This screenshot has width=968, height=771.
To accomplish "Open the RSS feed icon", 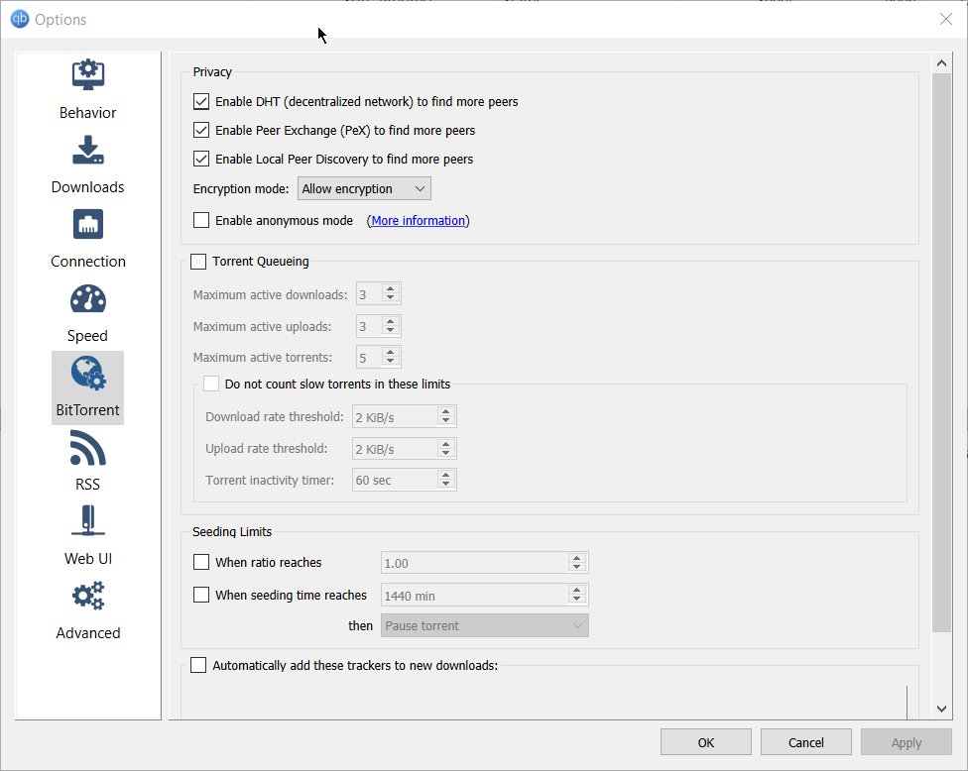I will coord(87,447).
